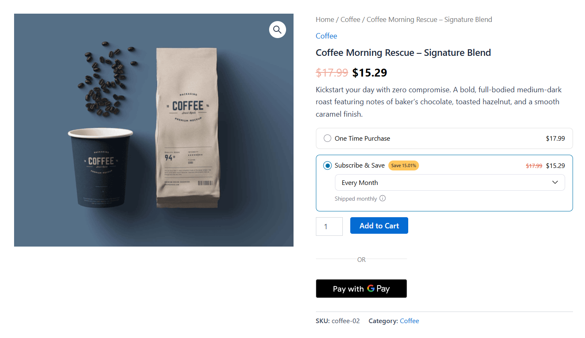585x338 pixels.
Task: Click the crossed-out $17.99 price
Action: [x=331, y=72]
